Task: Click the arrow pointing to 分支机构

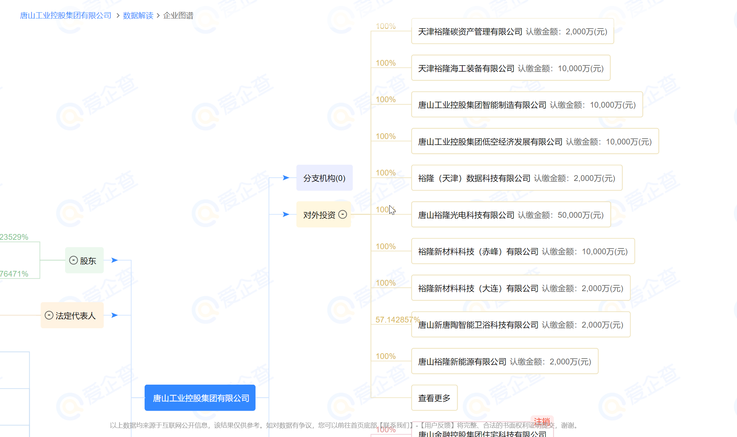Action: 286,178
